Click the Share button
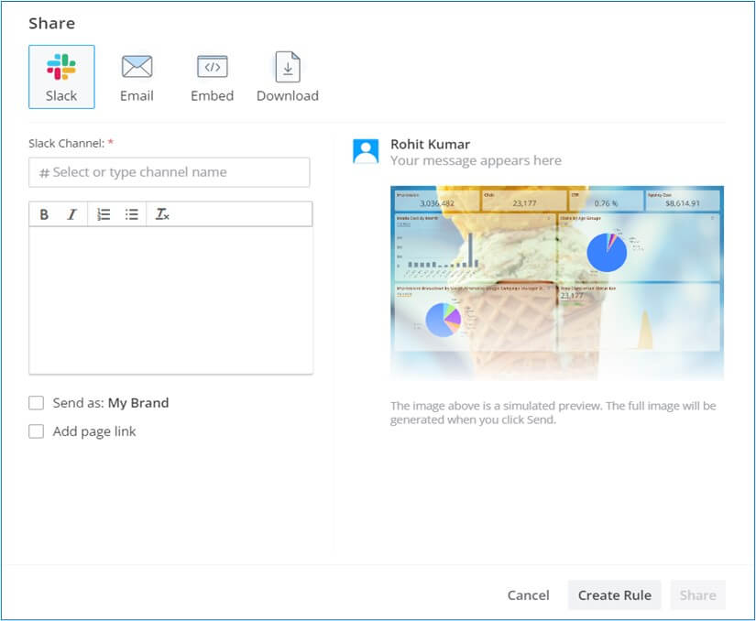 [x=697, y=595]
